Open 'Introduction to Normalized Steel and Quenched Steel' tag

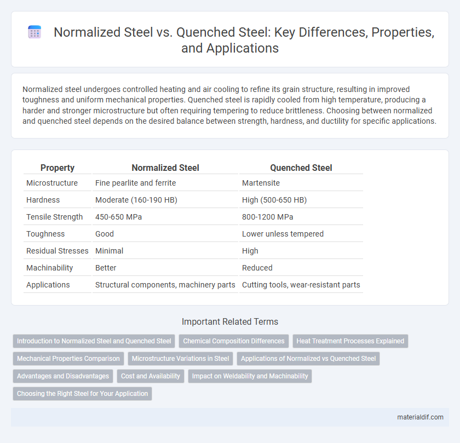coord(94,341)
